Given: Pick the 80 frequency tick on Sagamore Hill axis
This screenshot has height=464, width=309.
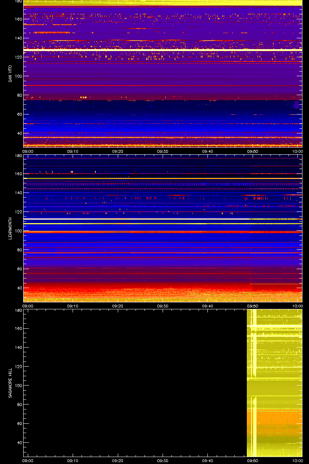Looking at the screenshot, I should (x=19, y=404).
